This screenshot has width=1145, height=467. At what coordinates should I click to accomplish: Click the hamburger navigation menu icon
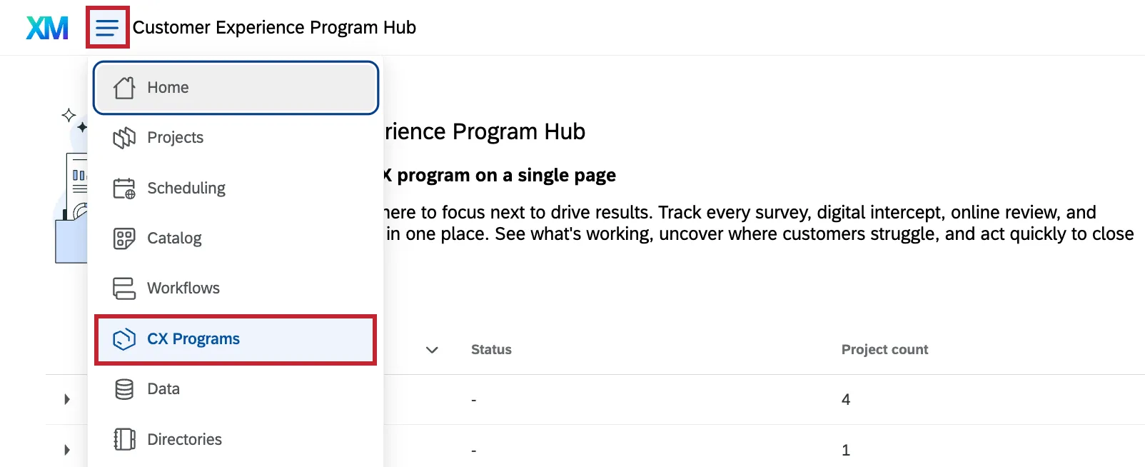[107, 27]
